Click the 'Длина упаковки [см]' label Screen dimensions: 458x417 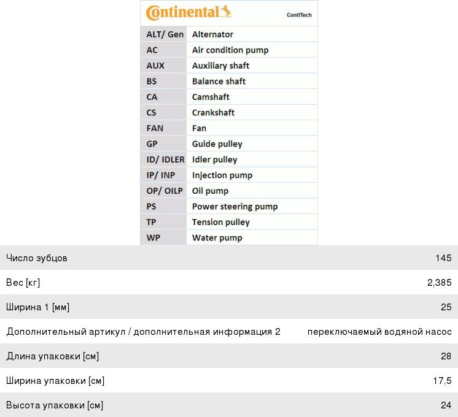(x=53, y=356)
